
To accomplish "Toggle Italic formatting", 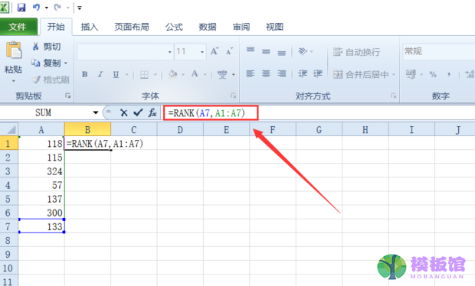I will [x=100, y=74].
